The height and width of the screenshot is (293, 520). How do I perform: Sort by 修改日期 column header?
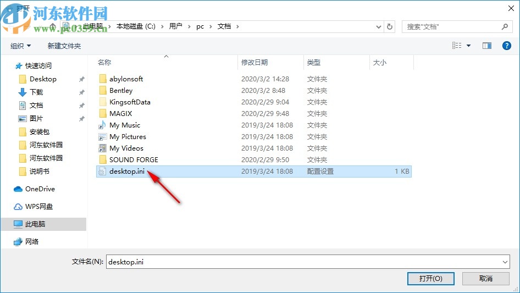255,62
